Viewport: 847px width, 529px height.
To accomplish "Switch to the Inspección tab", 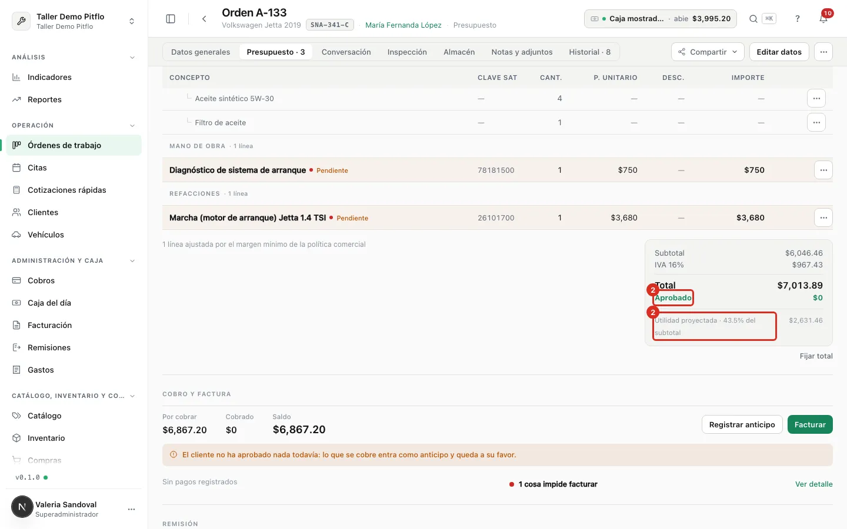I will click(x=407, y=52).
